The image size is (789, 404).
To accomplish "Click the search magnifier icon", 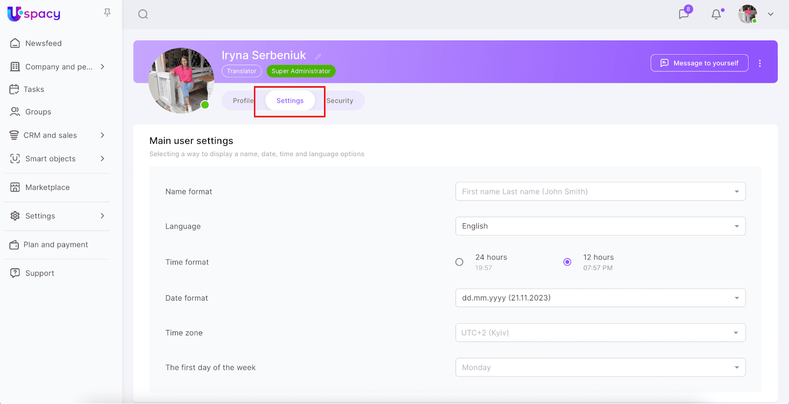I will coord(143,14).
